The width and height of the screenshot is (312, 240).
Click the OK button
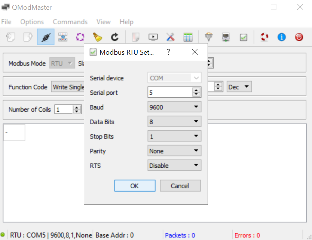click(x=135, y=185)
